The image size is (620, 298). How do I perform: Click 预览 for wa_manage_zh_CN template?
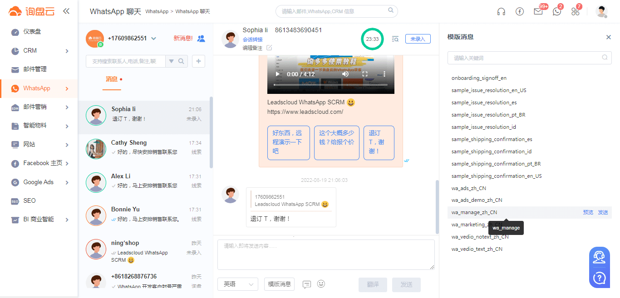(x=588, y=212)
